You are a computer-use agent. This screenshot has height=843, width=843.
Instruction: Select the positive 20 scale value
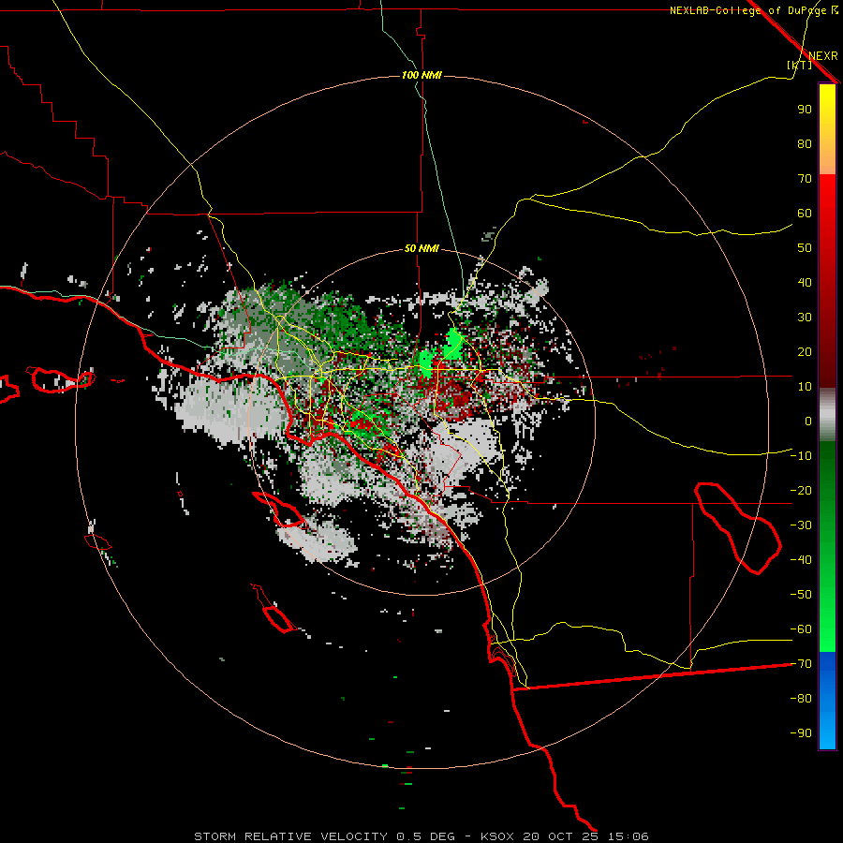pyautogui.click(x=805, y=352)
